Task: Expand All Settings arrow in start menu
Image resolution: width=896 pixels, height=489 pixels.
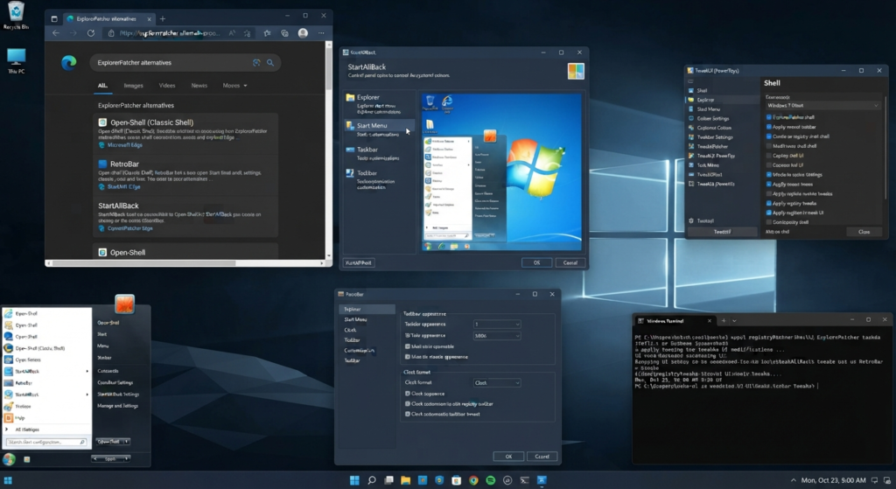Action: pos(6,430)
